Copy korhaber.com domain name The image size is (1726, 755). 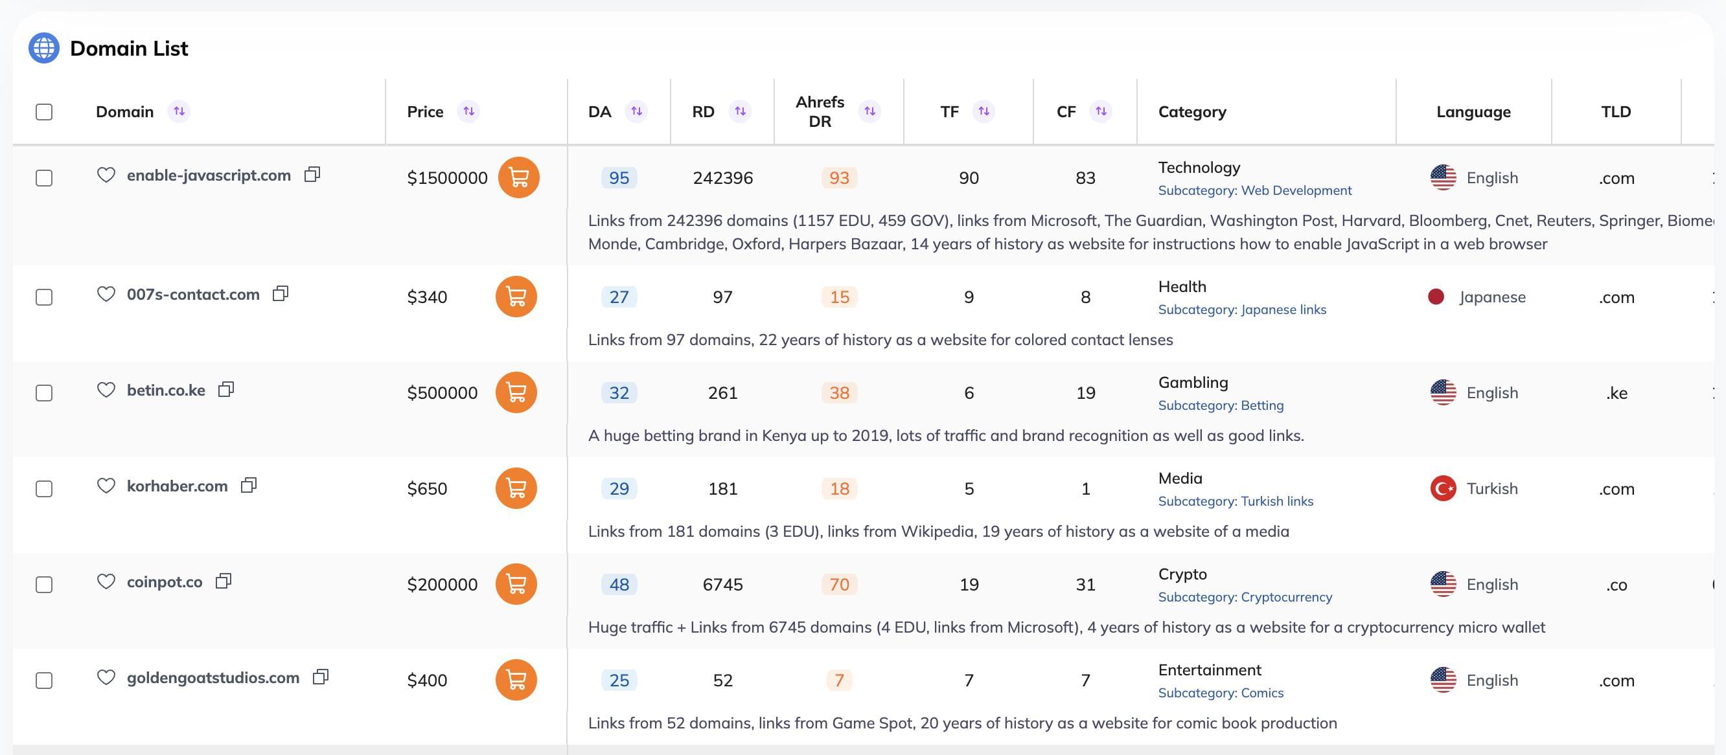pos(249,485)
